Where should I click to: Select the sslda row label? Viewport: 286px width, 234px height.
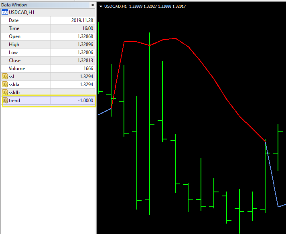(14, 85)
